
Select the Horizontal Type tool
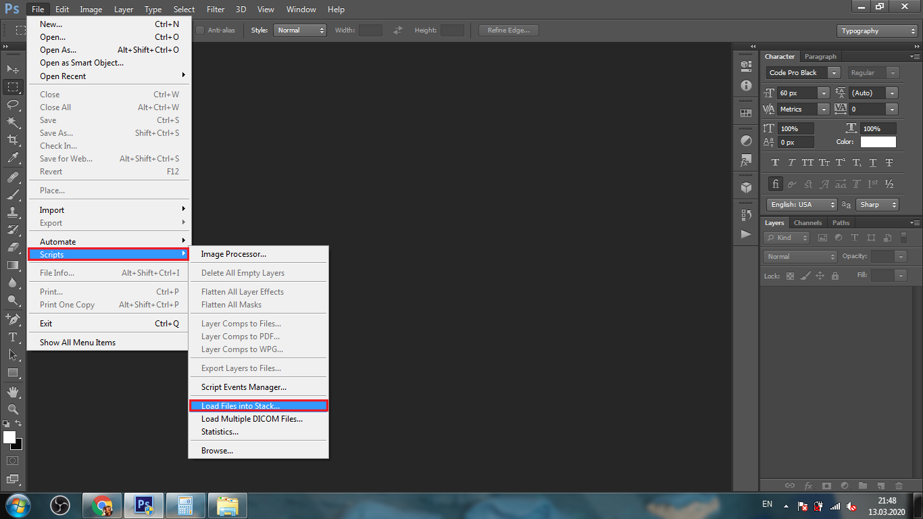(13, 337)
